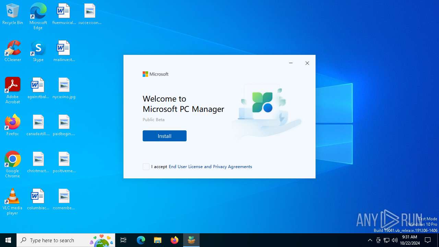Select the CCleaner desktop shortcut
Screen dimensions: 439x247
pyautogui.click(x=13, y=51)
